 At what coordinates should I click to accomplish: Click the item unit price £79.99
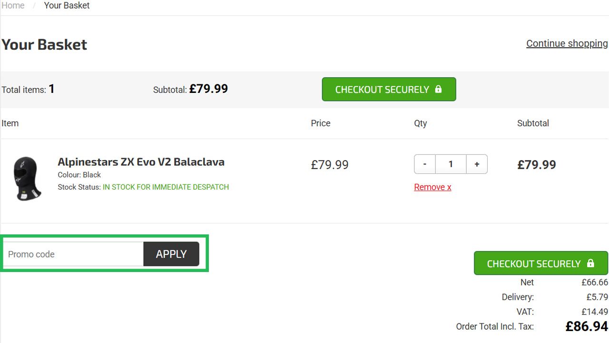click(330, 165)
